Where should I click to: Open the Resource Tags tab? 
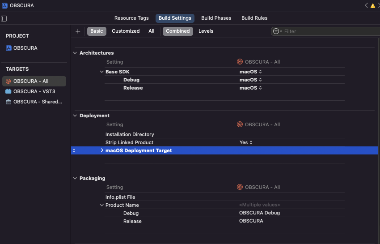pos(131,18)
